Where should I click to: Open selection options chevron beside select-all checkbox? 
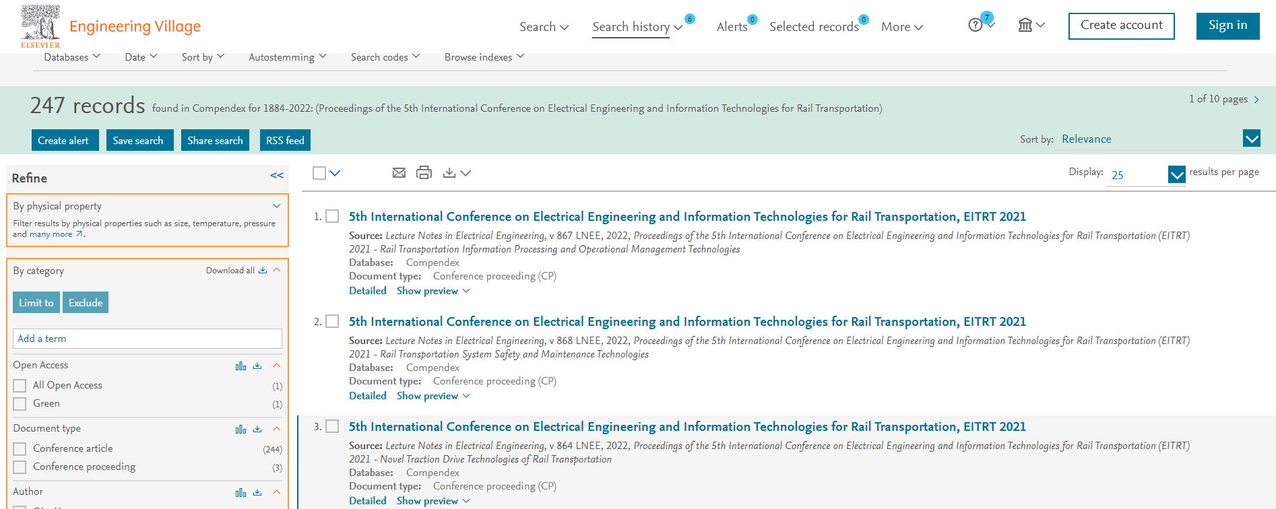coord(335,173)
